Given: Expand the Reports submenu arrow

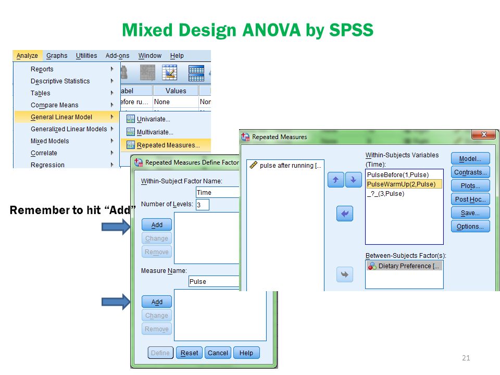Looking at the screenshot, I should (x=112, y=69).
